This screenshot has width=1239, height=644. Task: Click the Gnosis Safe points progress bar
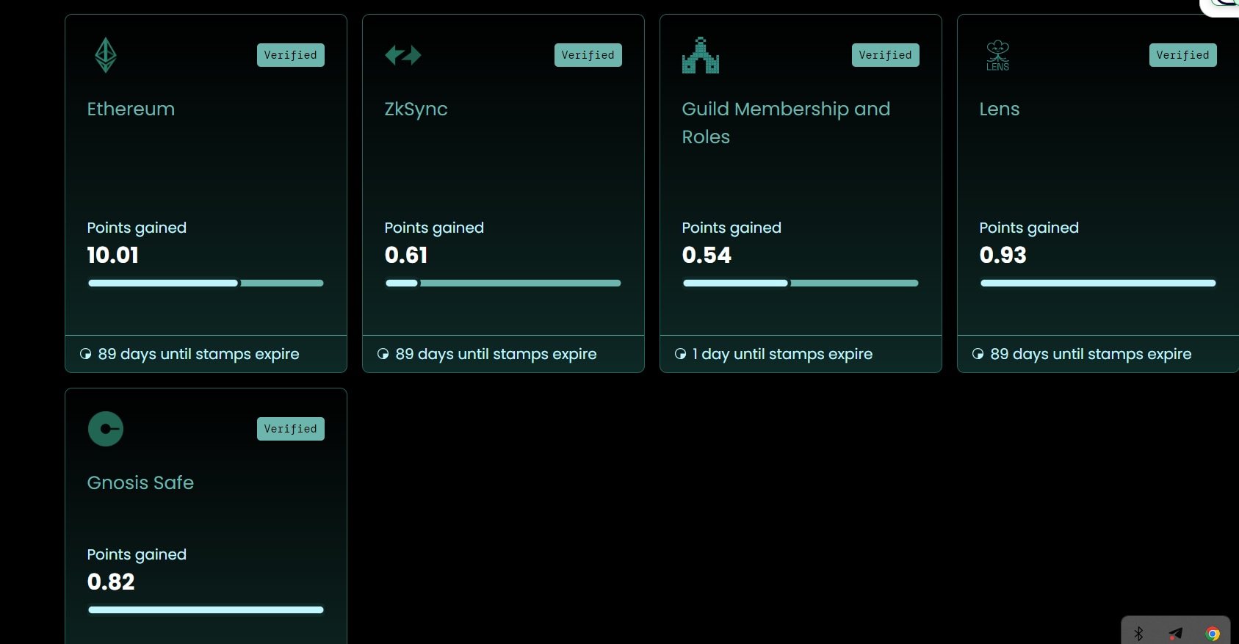pyautogui.click(x=206, y=609)
